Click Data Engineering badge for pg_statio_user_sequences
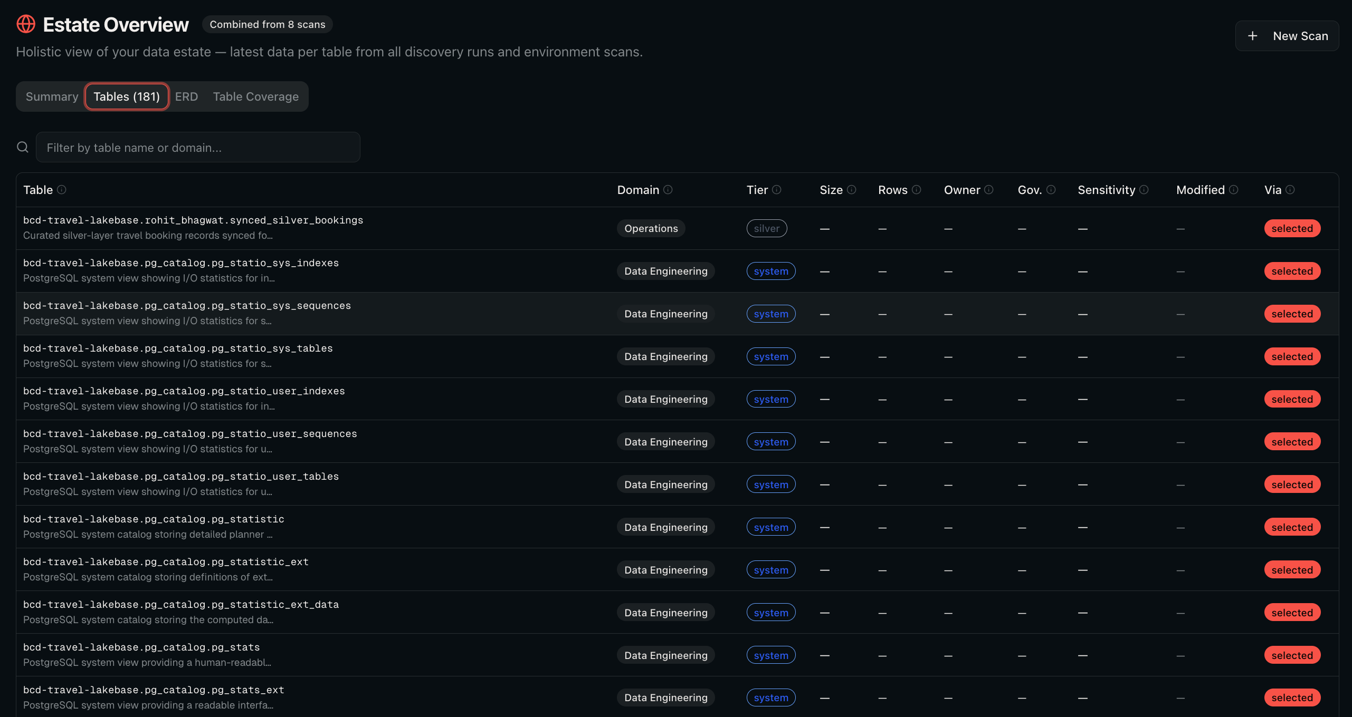This screenshot has width=1352, height=717. (666, 442)
